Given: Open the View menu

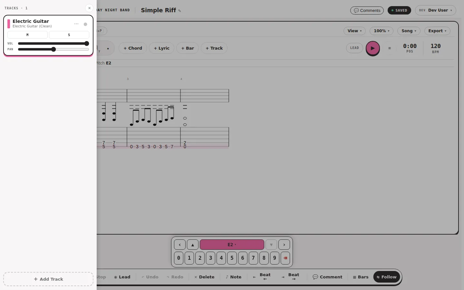Looking at the screenshot, I should [354, 31].
